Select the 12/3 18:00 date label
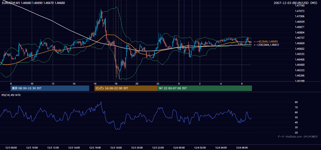The image size is (321, 150). pos(116,148)
